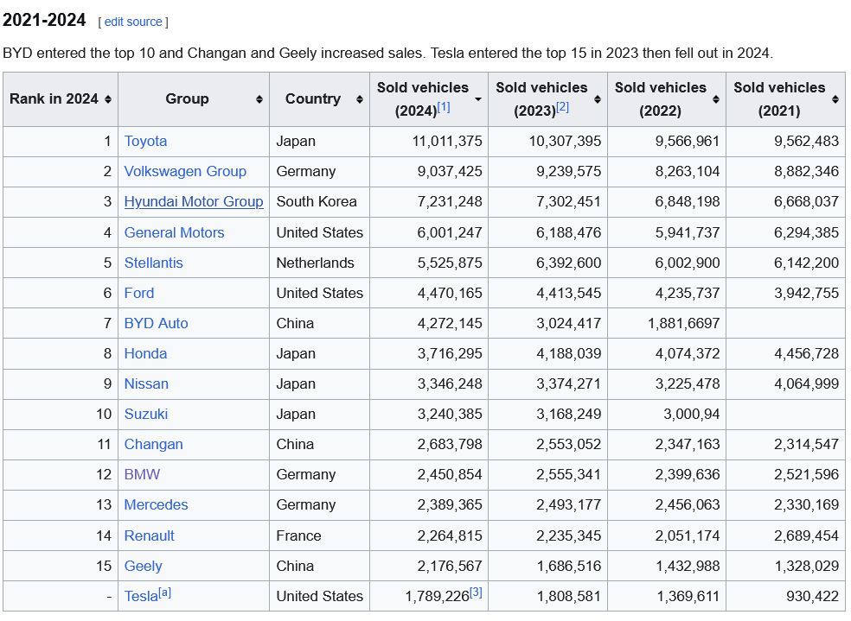
Task: Select Nissan's 2023 value 3,374,271
Action: click(x=569, y=384)
